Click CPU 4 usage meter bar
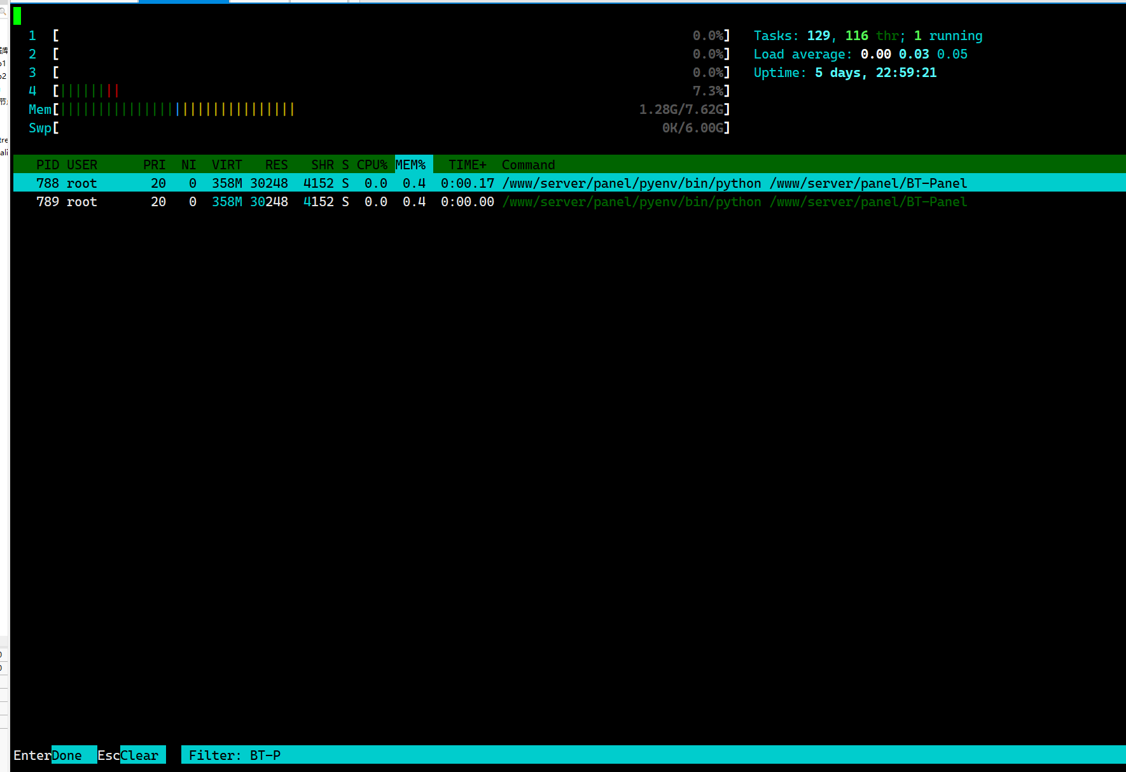The height and width of the screenshot is (772, 1126). pyautogui.click(x=392, y=90)
